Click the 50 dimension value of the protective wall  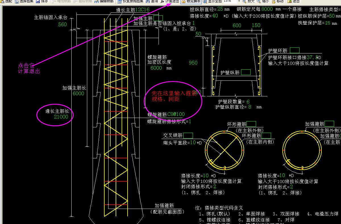pyautogui.click(x=198, y=34)
